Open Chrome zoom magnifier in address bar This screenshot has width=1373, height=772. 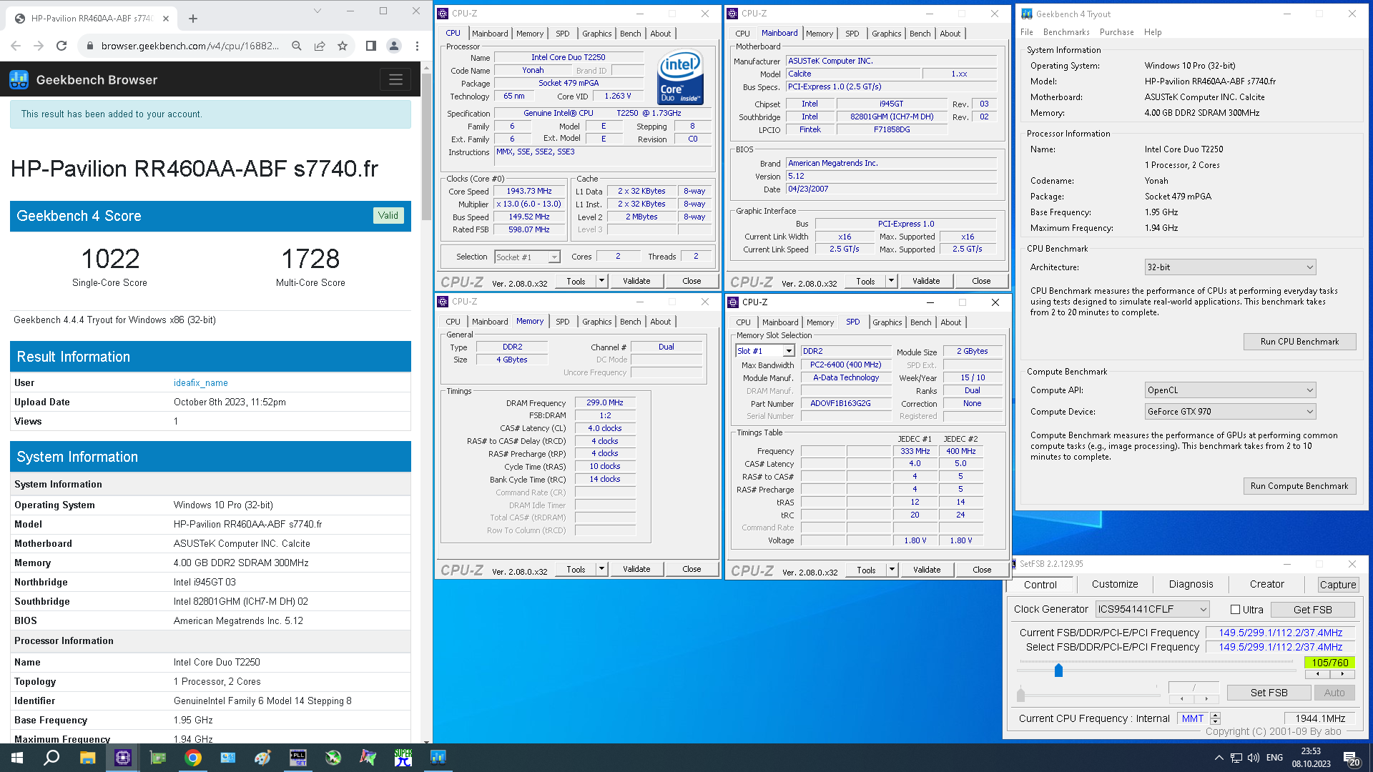tap(297, 46)
